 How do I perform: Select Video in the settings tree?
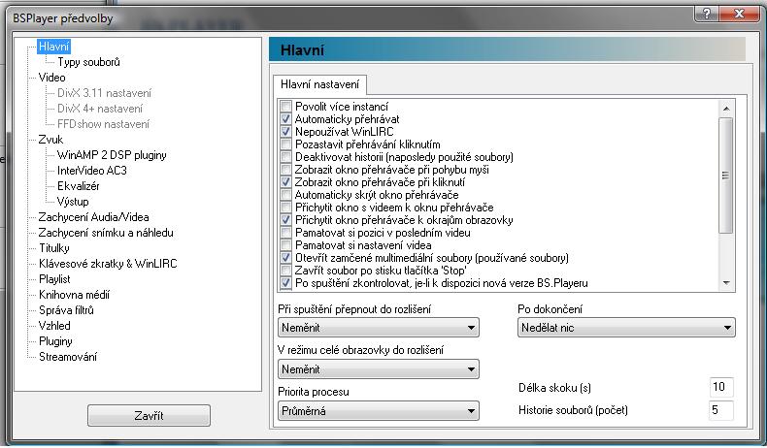click(x=51, y=78)
